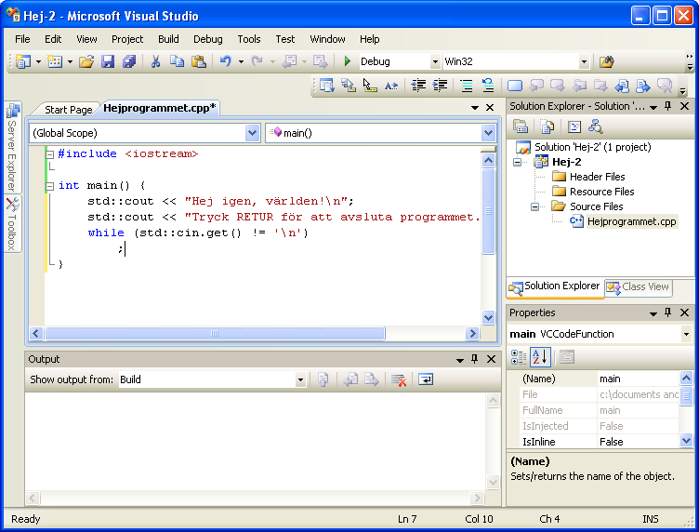This screenshot has width=699, height=532.
Task: Switch properties to Categorized view
Action: [x=518, y=357]
